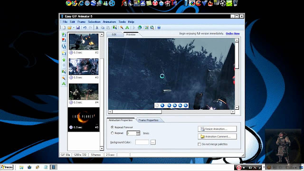Screen dimensions: 304x171
Task: Open background color picker ellipsis button
Action: click(153, 142)
